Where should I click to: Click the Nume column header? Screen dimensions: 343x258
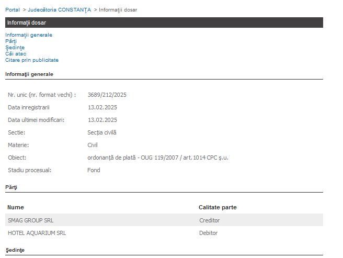tap(16, 207)
